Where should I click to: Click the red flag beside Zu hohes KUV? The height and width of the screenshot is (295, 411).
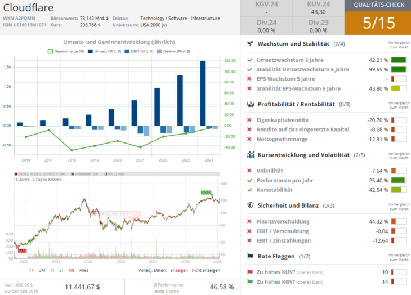pyautogui.click(x=249, y=272)
